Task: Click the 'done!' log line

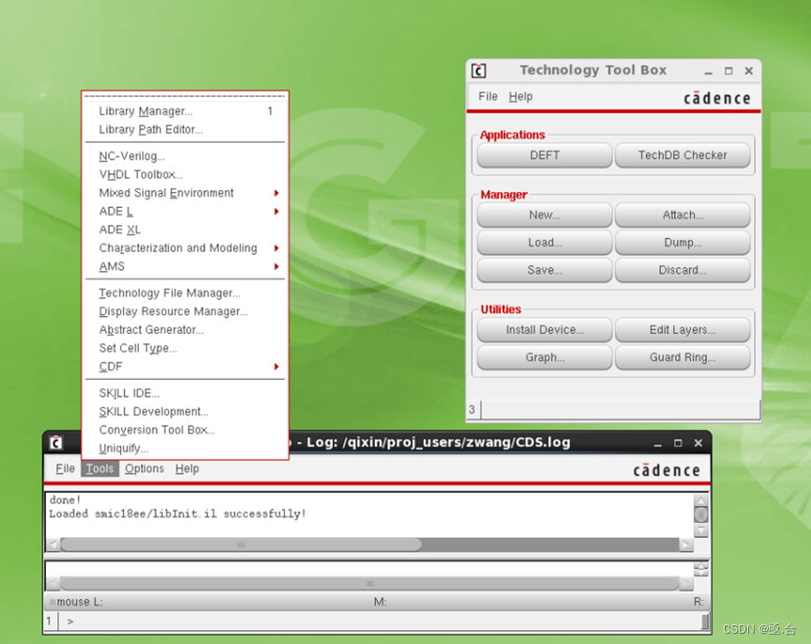Action: click(66, 501)
